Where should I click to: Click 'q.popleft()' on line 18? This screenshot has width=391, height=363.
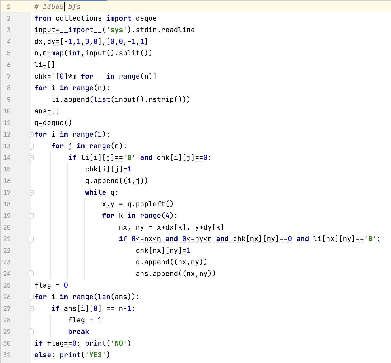point(150,204)
